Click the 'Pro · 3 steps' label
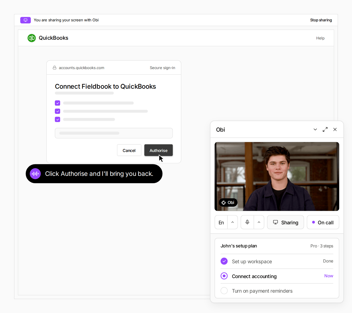Viewport: 352px width, 313px height. tap(322, 246)
